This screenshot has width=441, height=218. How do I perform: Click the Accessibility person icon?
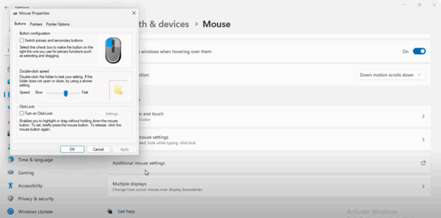tap(11, 185)
